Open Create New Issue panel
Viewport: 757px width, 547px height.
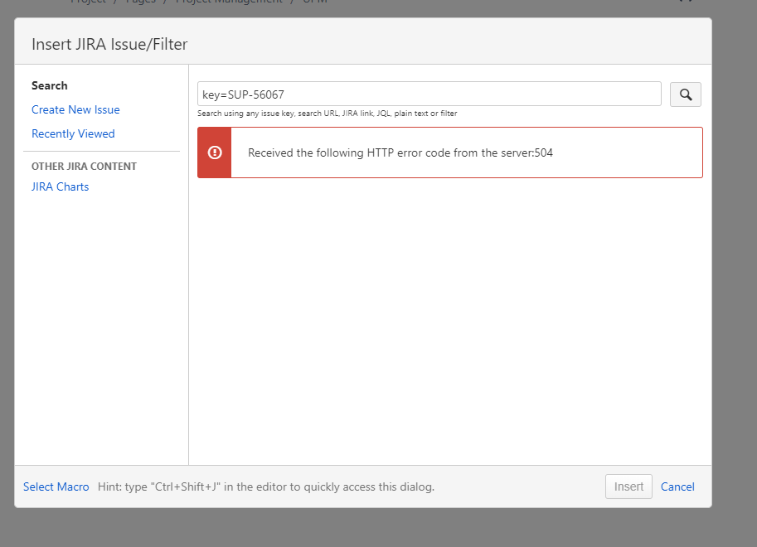tap(75, 109)
